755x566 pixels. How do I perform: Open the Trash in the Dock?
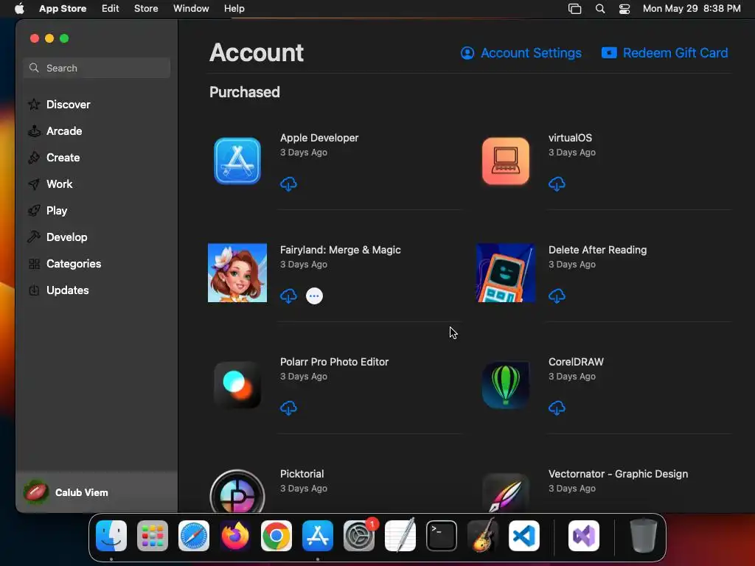click(644, 536)
